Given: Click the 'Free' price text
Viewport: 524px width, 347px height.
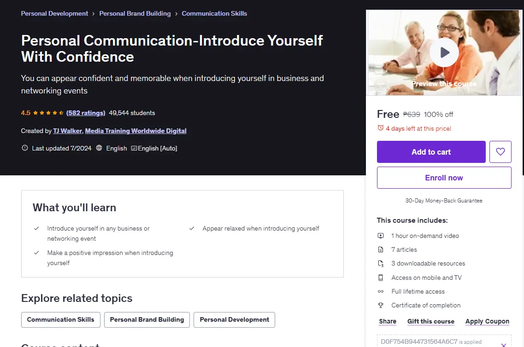Looking at the screenshot, I should [388, 114].
